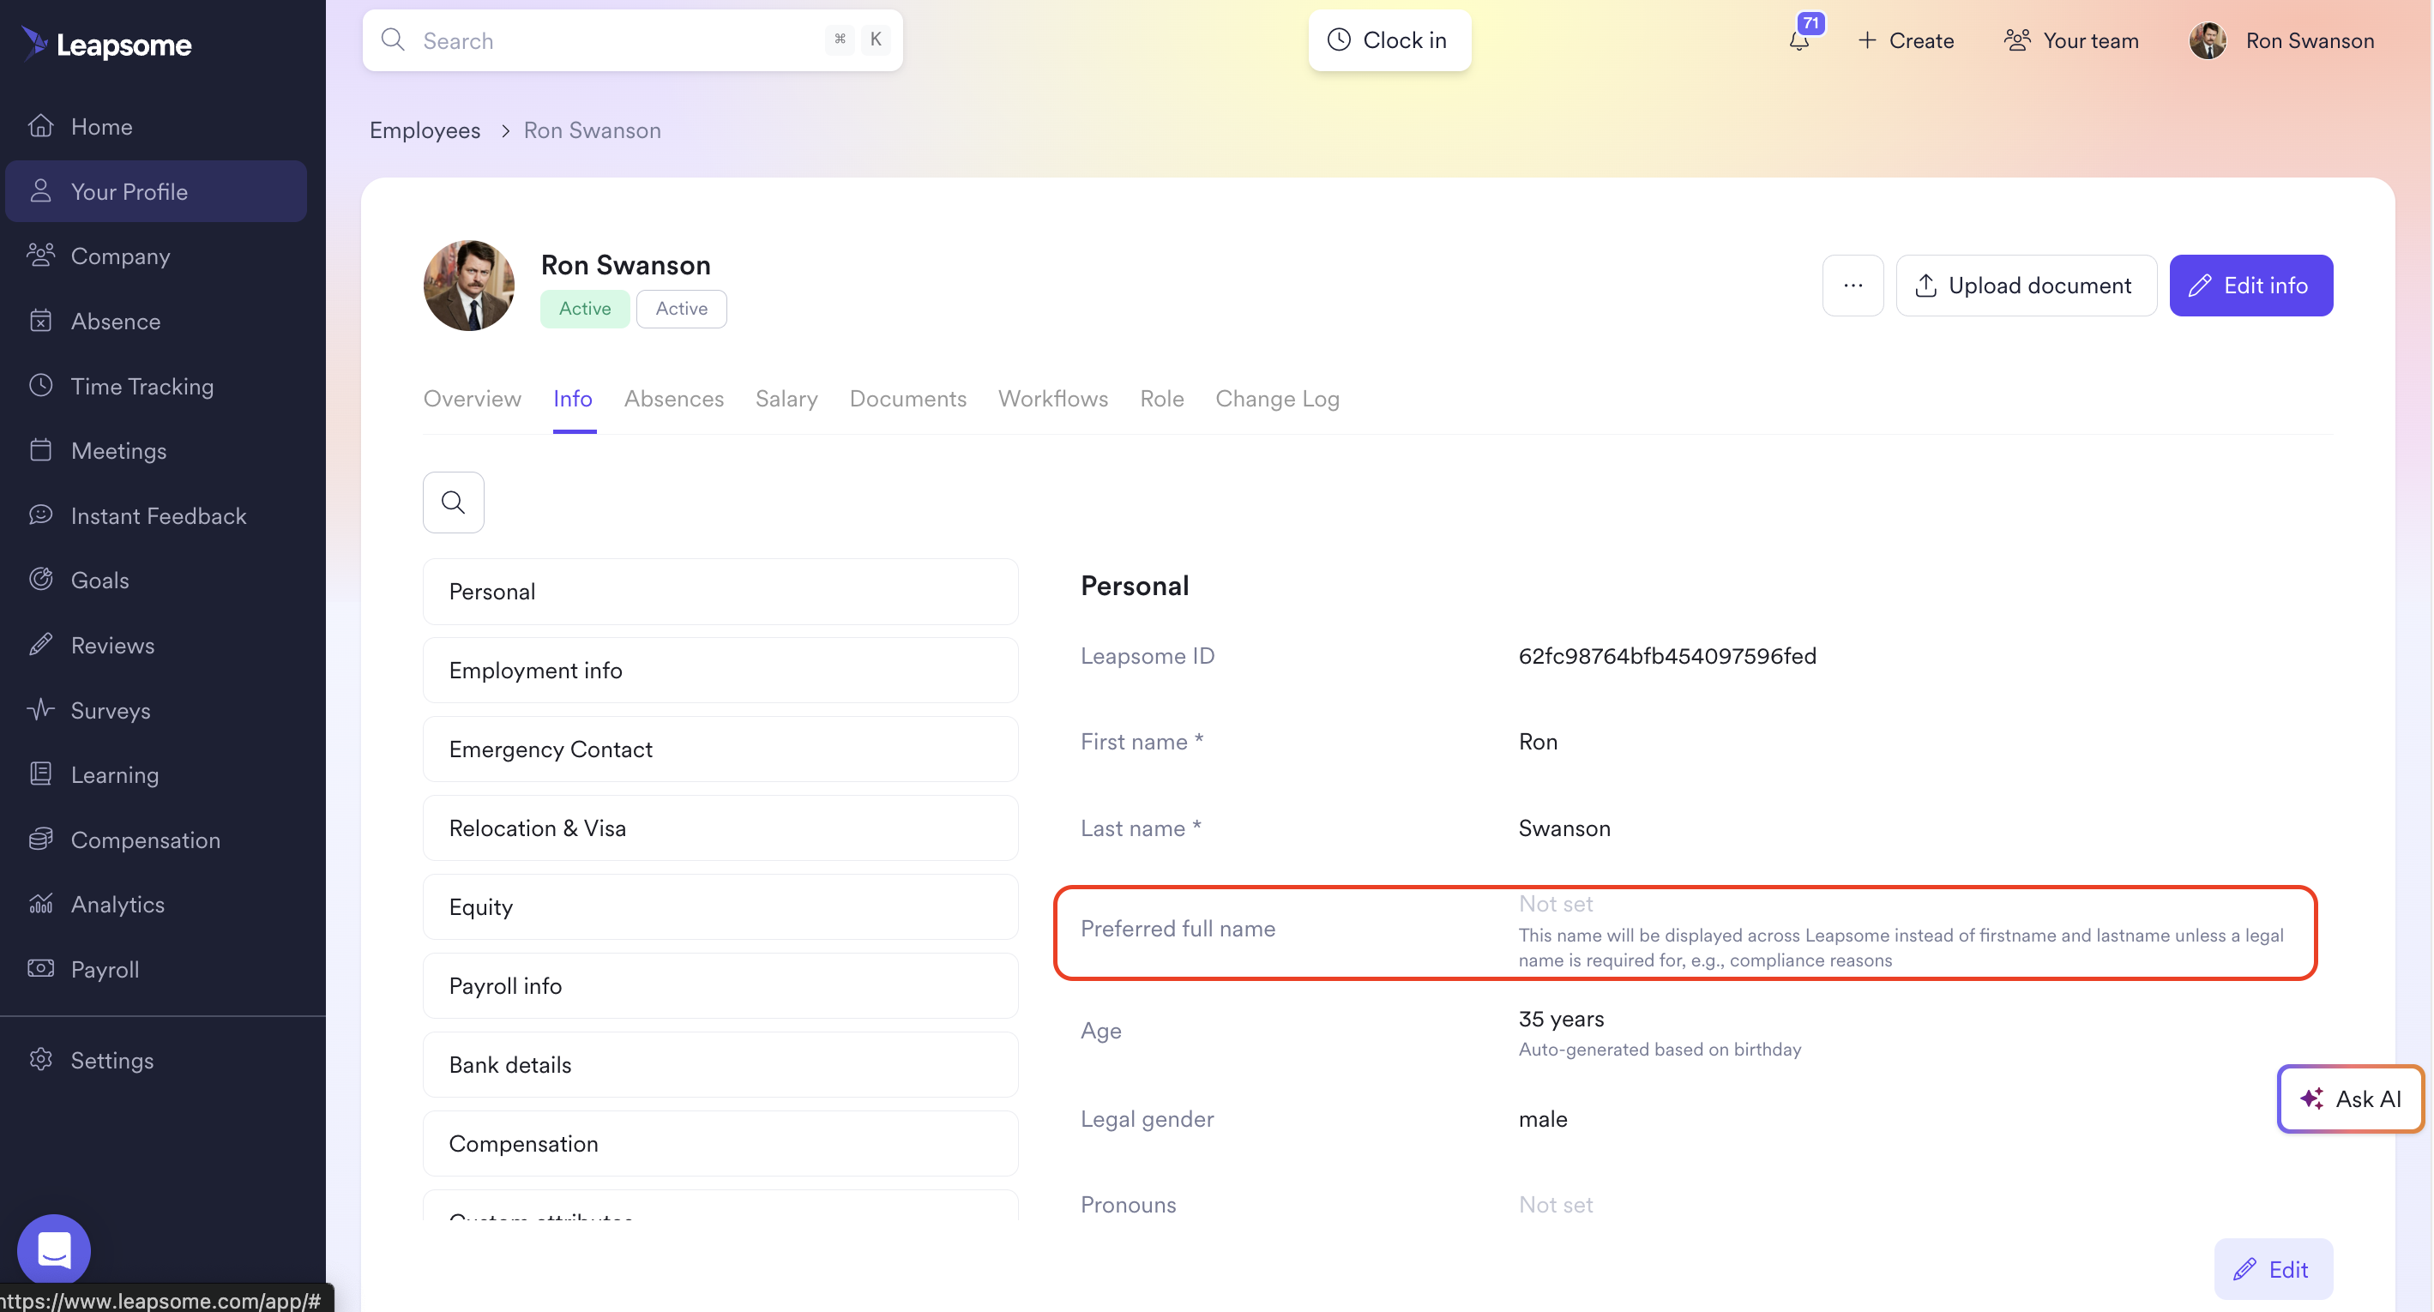Select the Info tab
The height and width of the screenshot is (1312, 2434).
574,399
